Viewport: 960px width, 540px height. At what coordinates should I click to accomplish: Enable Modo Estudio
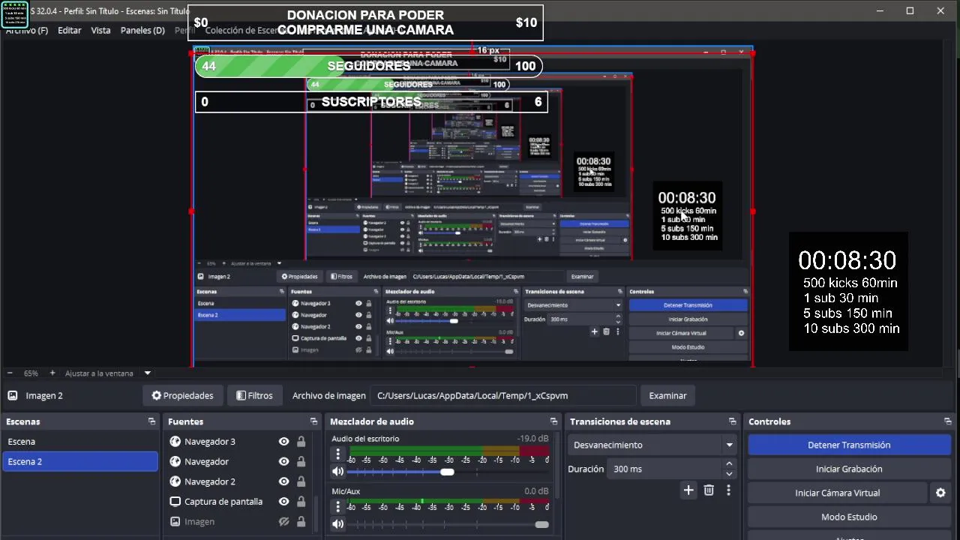[849, 517]
